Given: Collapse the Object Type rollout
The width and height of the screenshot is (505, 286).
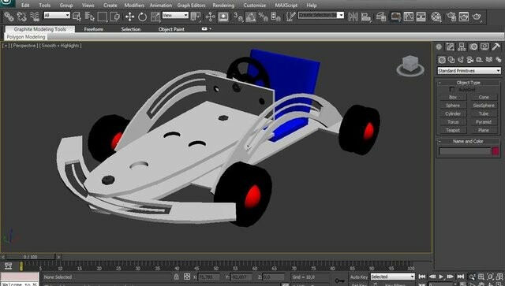Looking at the screenshot, I should [468, 83].
